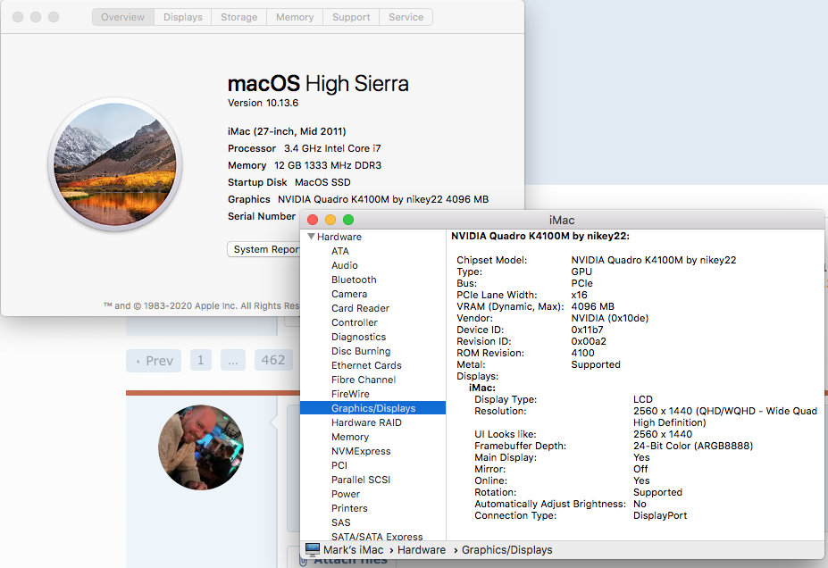
Task: Open the Storage tab
Action: pos(238,17)
